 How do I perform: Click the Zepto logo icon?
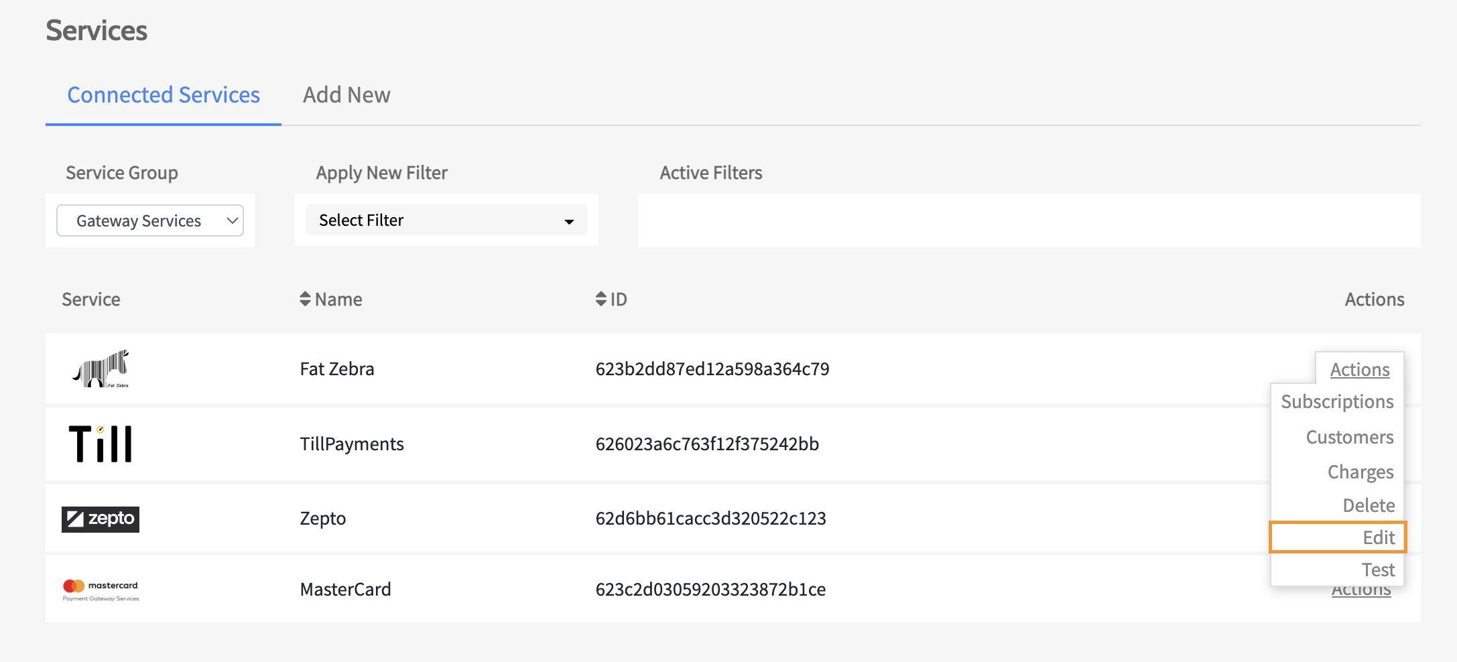click(x=101, y=519)
